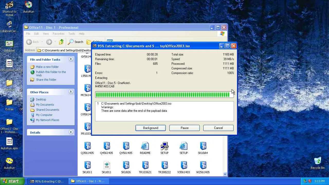Click Make a new folder link

[47, 67]
